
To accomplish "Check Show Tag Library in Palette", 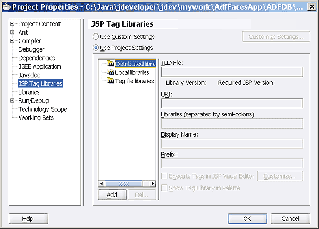I will click(165, 188).
